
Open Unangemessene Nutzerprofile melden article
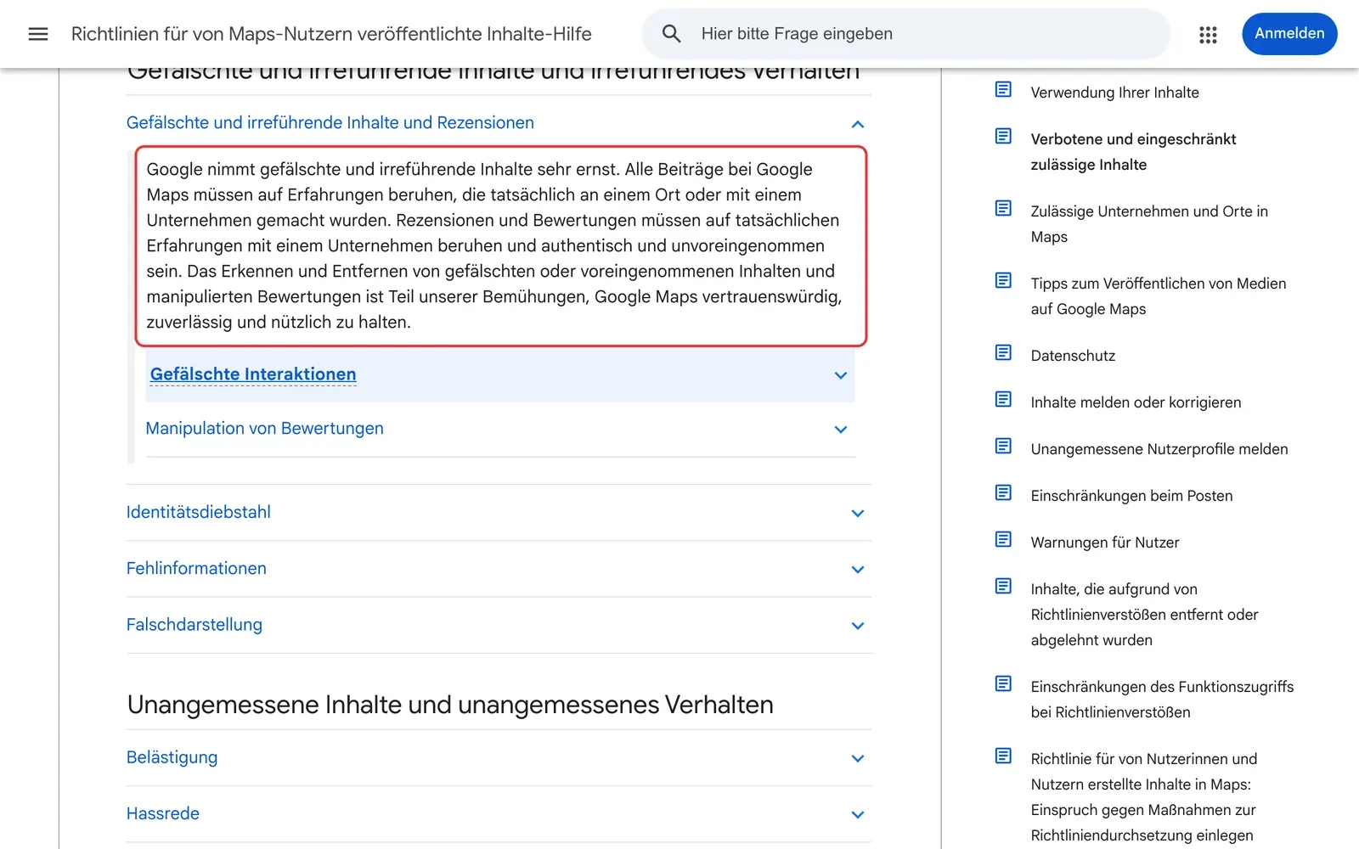tap(1159, 449)
